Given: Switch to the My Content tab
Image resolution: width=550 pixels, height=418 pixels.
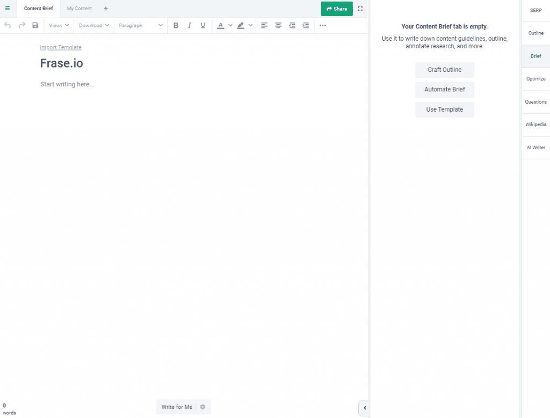Looking at the screenshot, I should pyautogui.click(x=79, y=9).
